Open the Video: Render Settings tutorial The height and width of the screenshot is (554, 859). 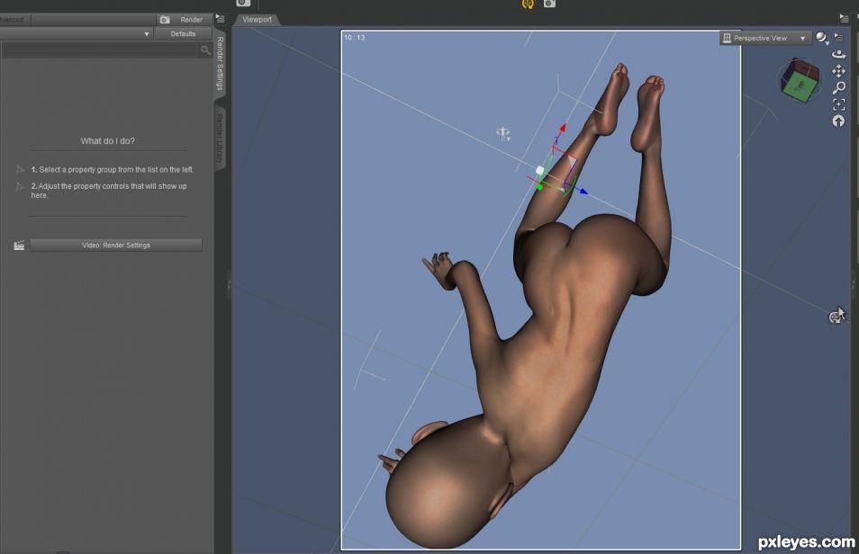[x=116, y=246]
